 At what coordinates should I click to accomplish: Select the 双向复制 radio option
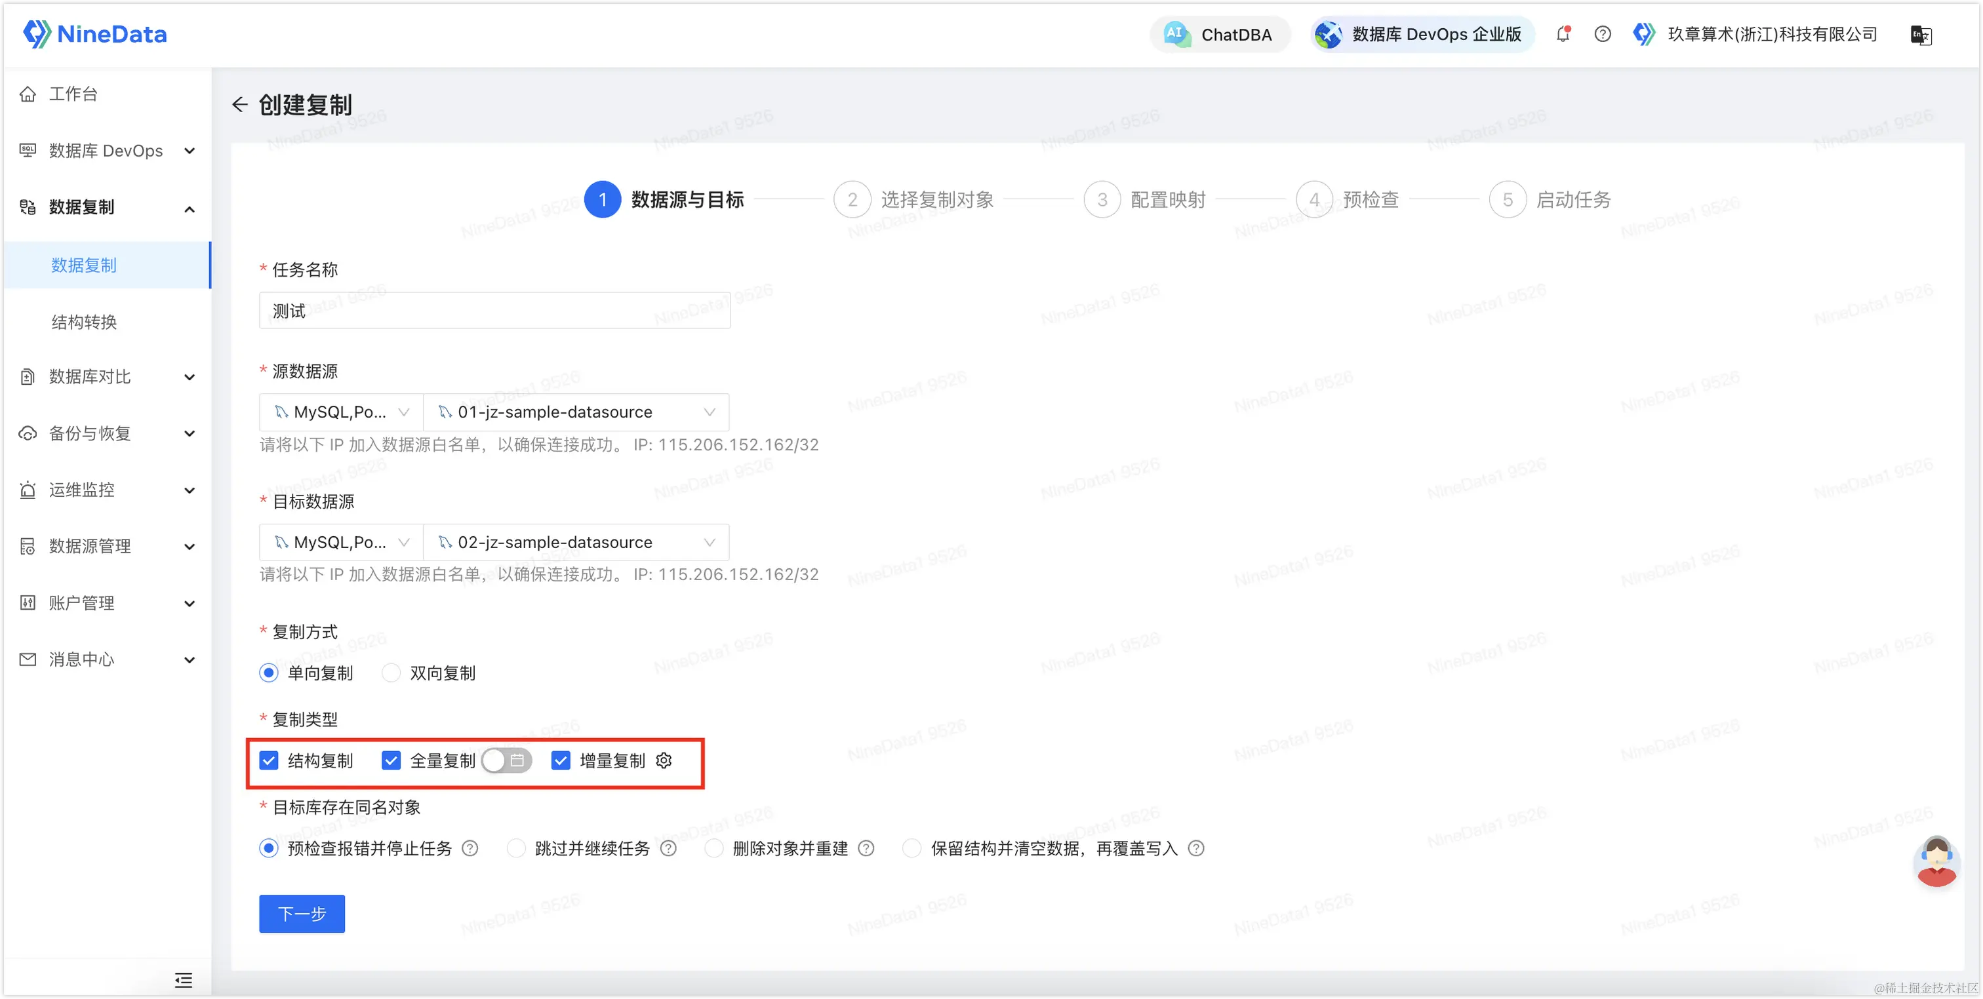(391, 673)
